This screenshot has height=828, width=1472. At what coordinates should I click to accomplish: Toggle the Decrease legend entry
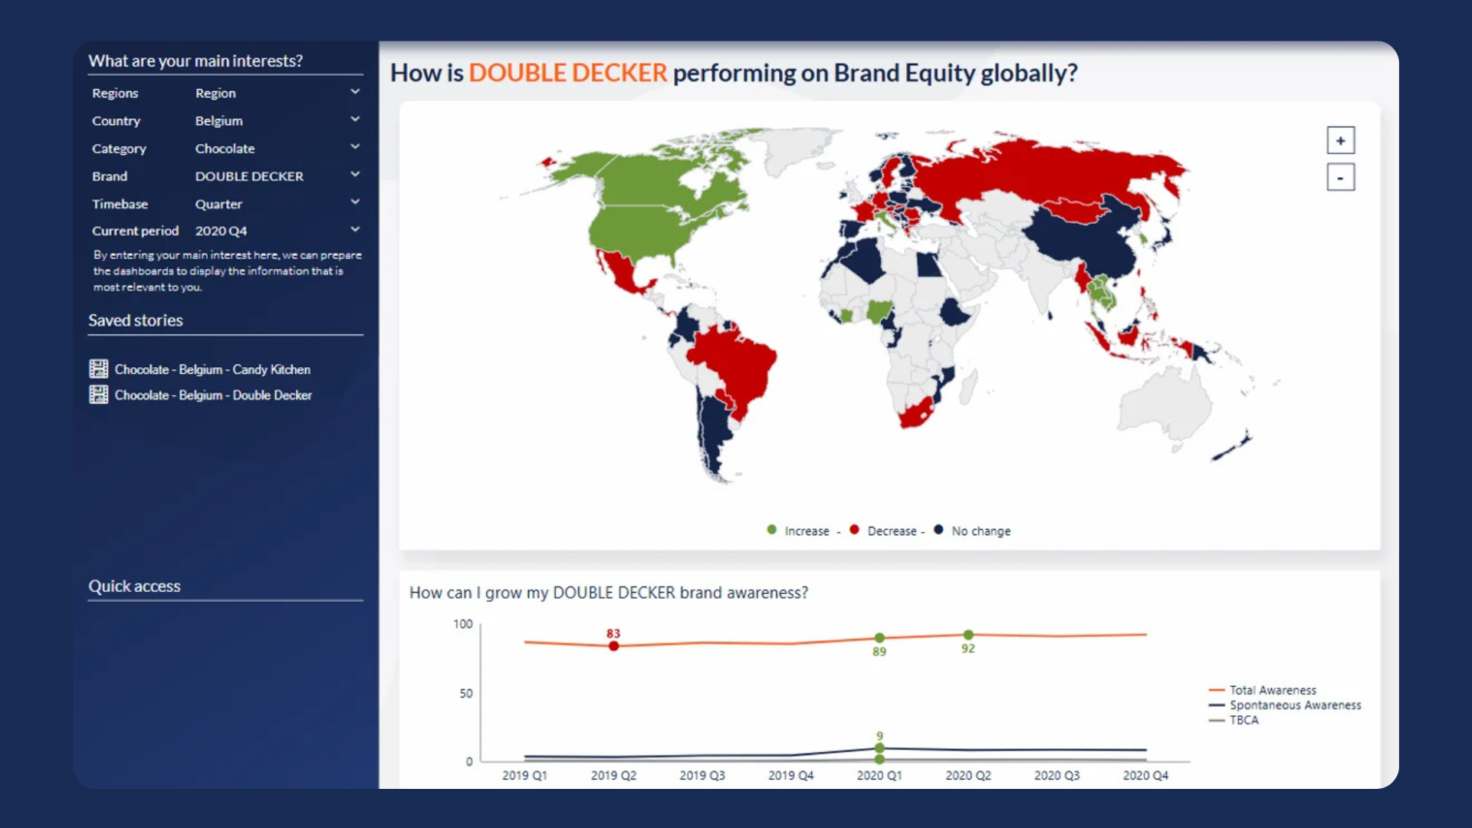click(882, 531)
